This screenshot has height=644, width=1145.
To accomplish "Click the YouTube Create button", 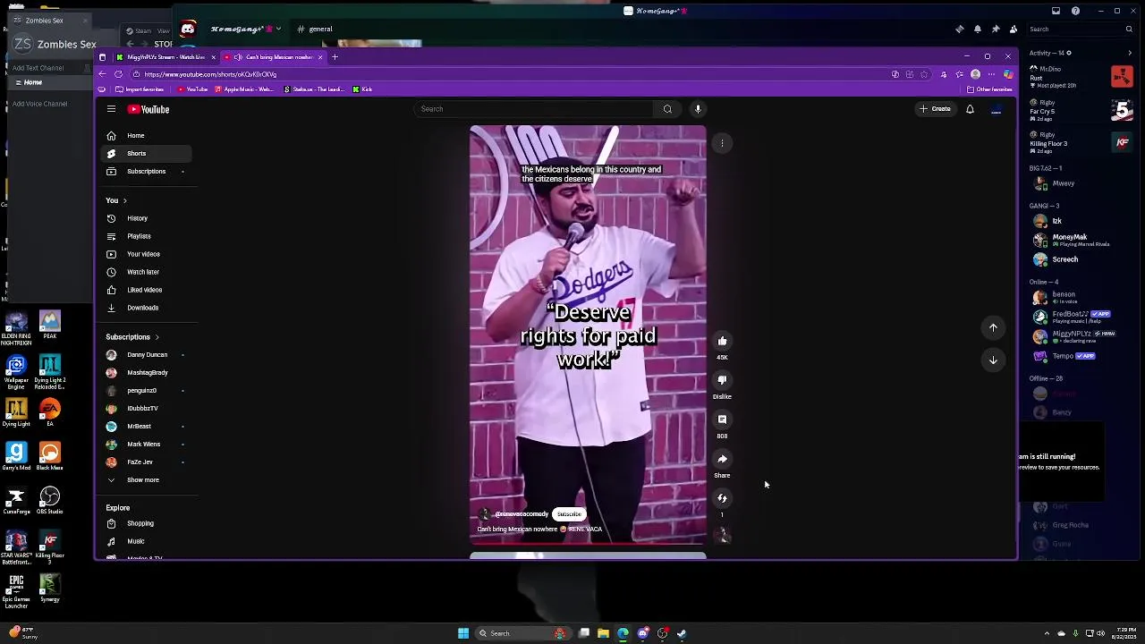I will (x=935, y=109).
